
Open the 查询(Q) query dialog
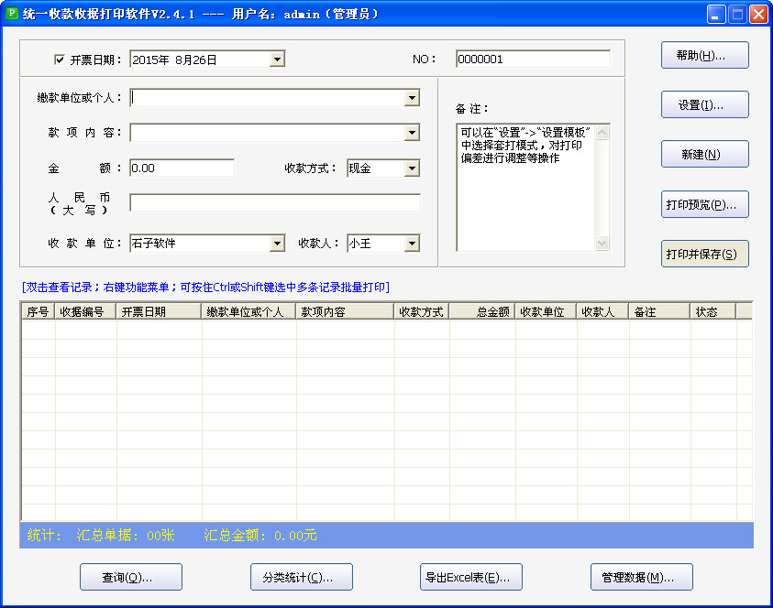(x=130, y=577)
